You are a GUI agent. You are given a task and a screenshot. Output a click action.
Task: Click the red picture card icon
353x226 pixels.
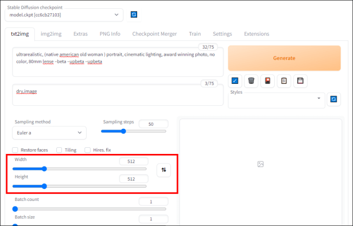click(268, 81)
